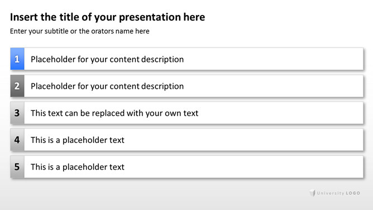This screenshot has width=373, height=210.
Task: Select the white bar beside number 5
Action: coord(194,167)
